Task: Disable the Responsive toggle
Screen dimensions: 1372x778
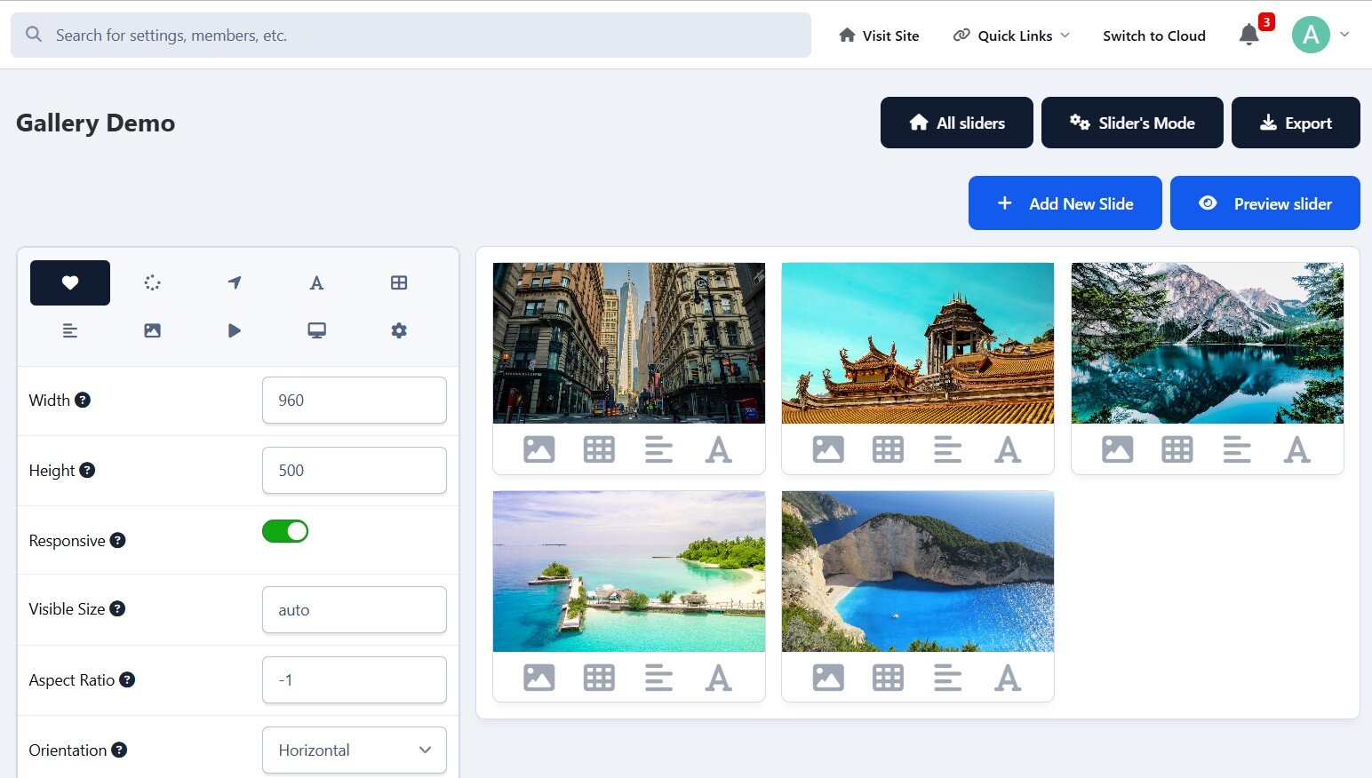Action: [x=285, y=531]
